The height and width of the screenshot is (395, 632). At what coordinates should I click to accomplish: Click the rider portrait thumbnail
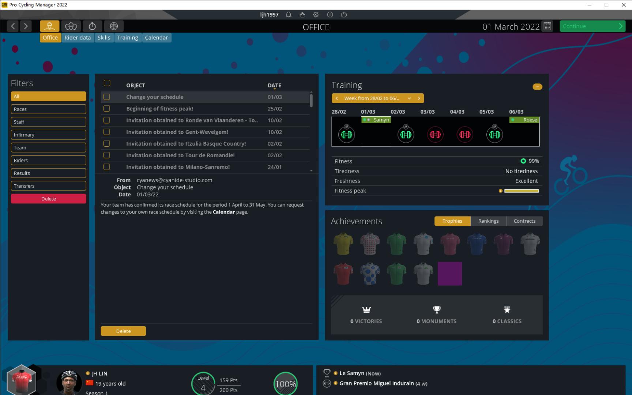[x=69, y=383]
